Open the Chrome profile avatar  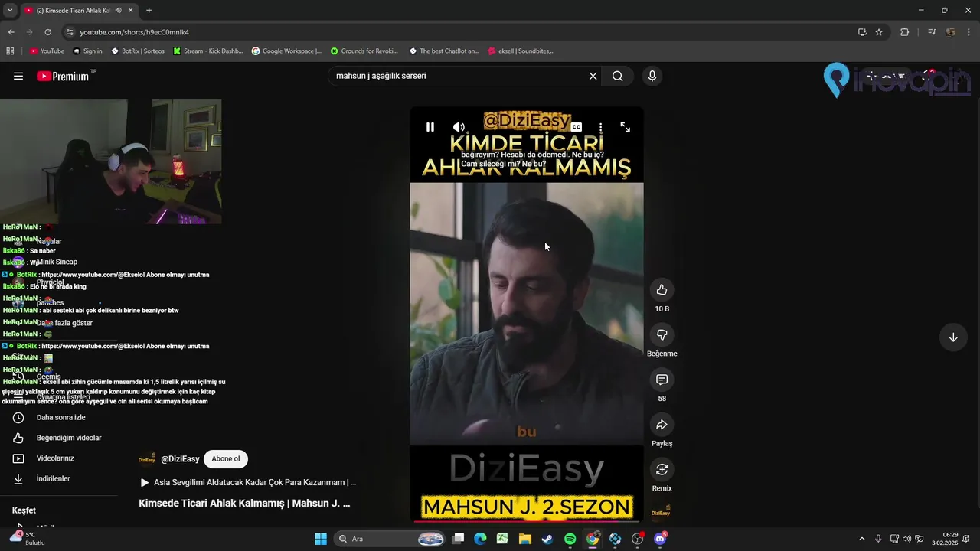point(950,32)
